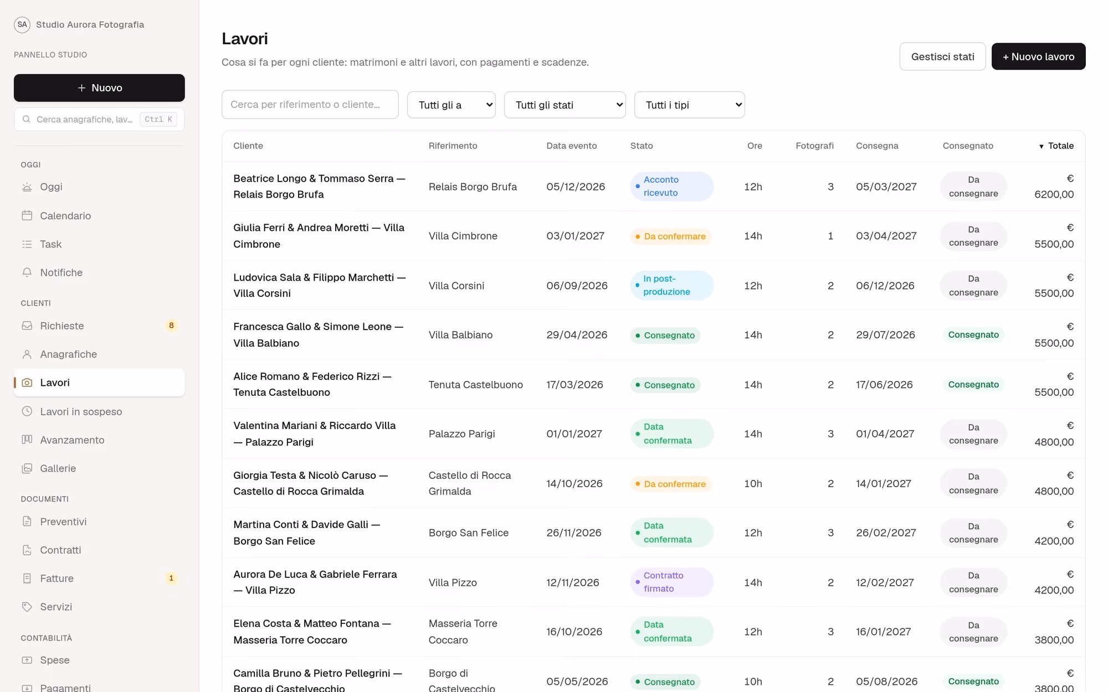
Task: Click the '+ Nuovo lavoro' button
Action: [1038, 56]
